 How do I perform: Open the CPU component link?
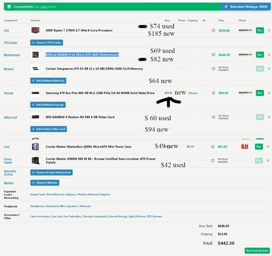pos(6,30)
